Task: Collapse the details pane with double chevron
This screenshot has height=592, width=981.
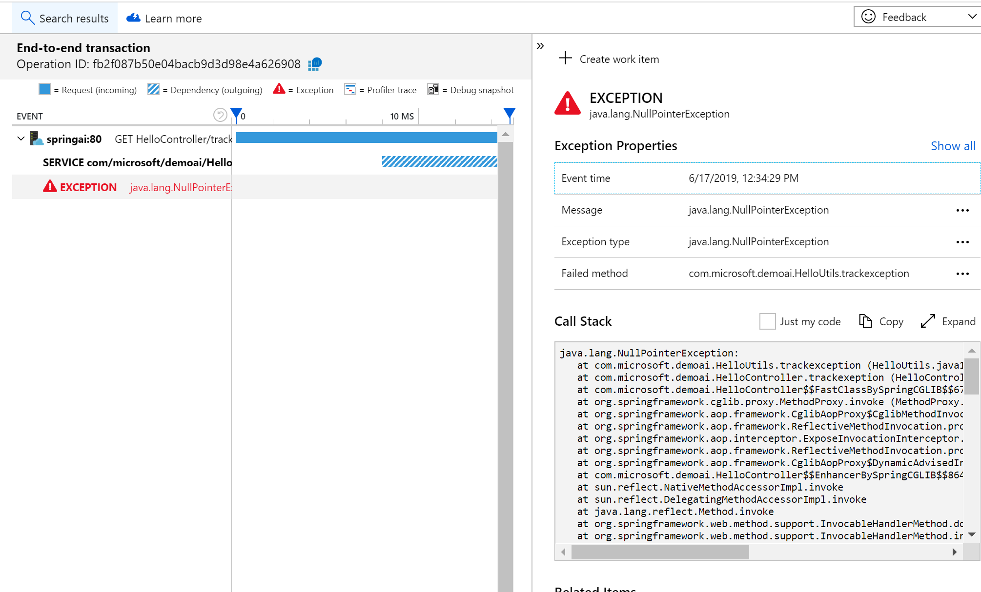Action: [x=540, y=46]
